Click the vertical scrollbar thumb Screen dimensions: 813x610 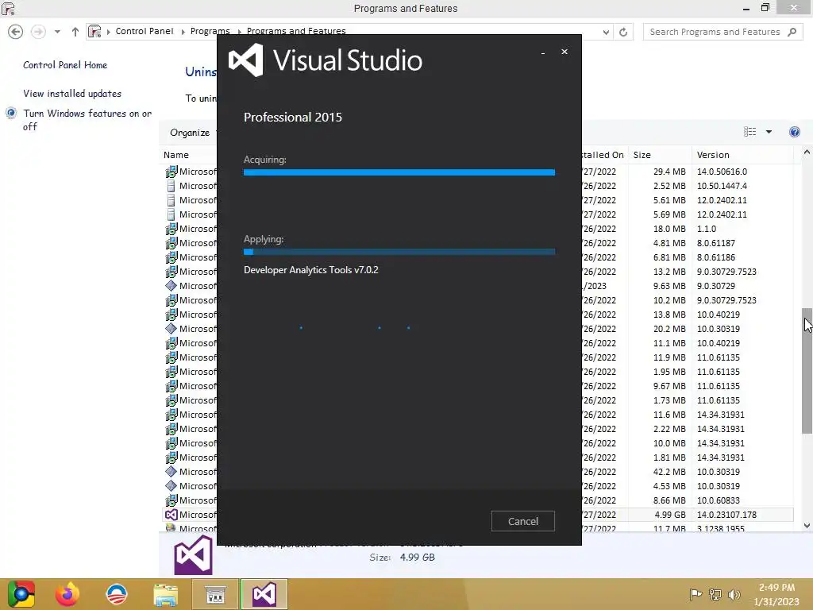807,371
